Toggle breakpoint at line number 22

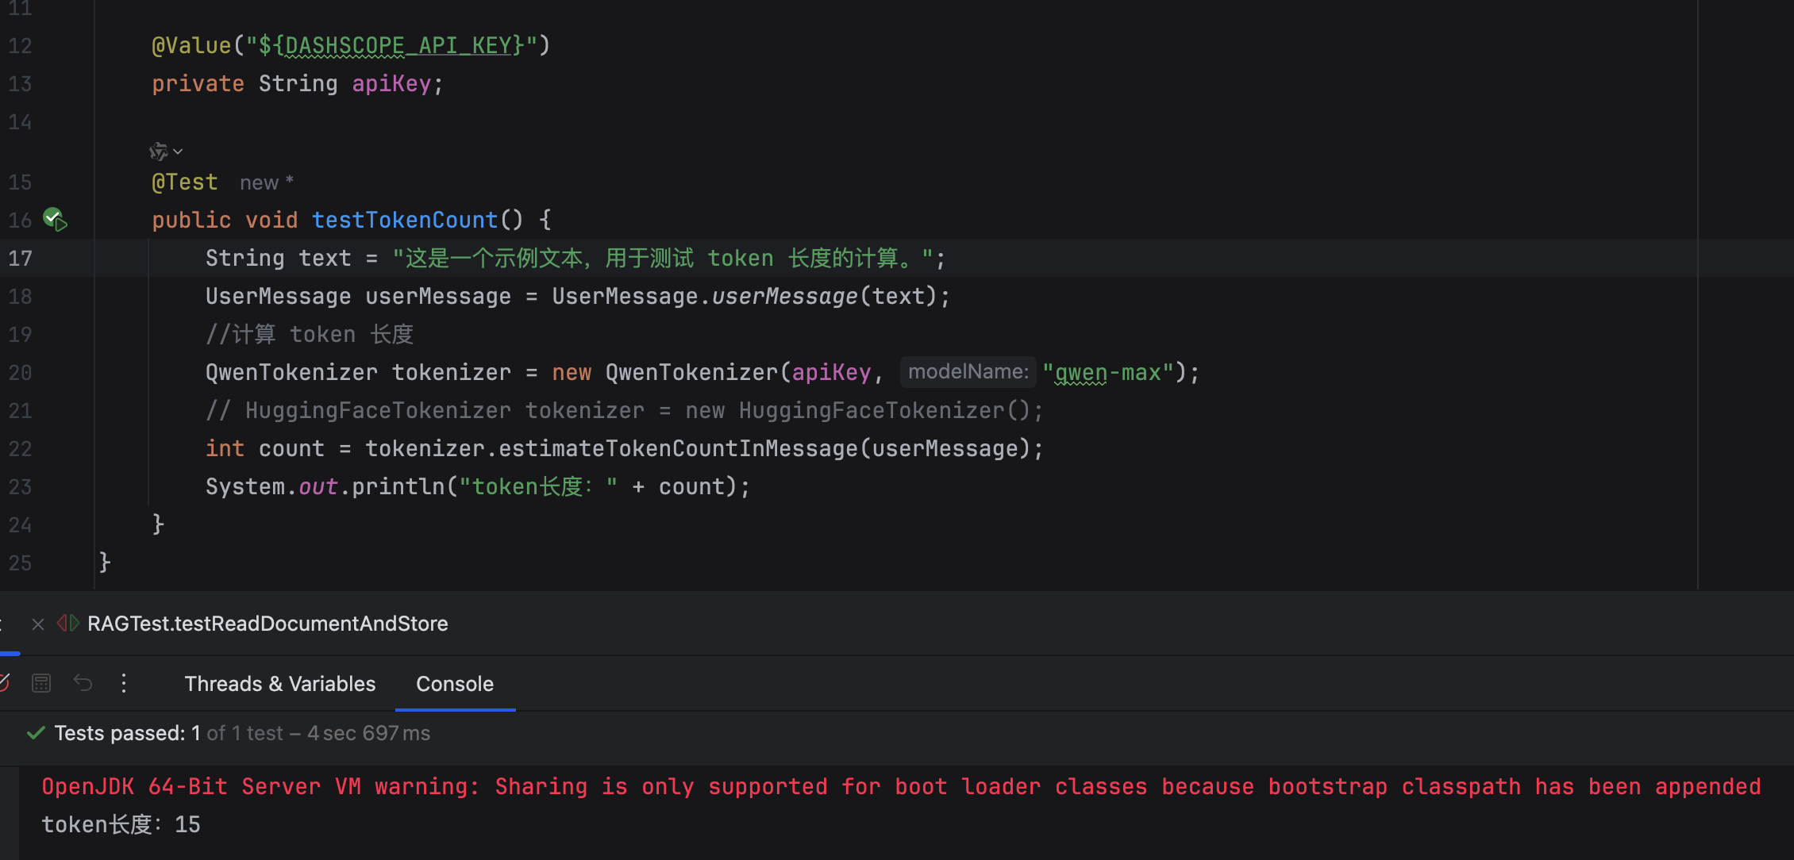[x=21, y=449]
